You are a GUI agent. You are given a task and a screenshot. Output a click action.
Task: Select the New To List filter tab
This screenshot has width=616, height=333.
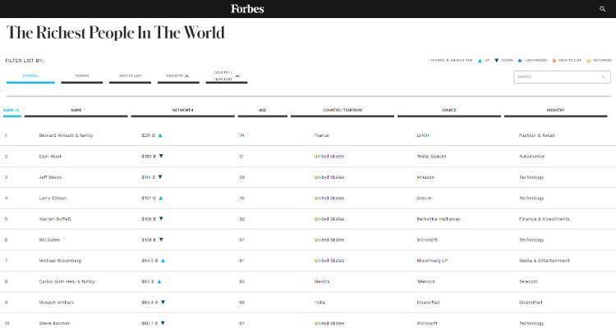coord(130,75)
